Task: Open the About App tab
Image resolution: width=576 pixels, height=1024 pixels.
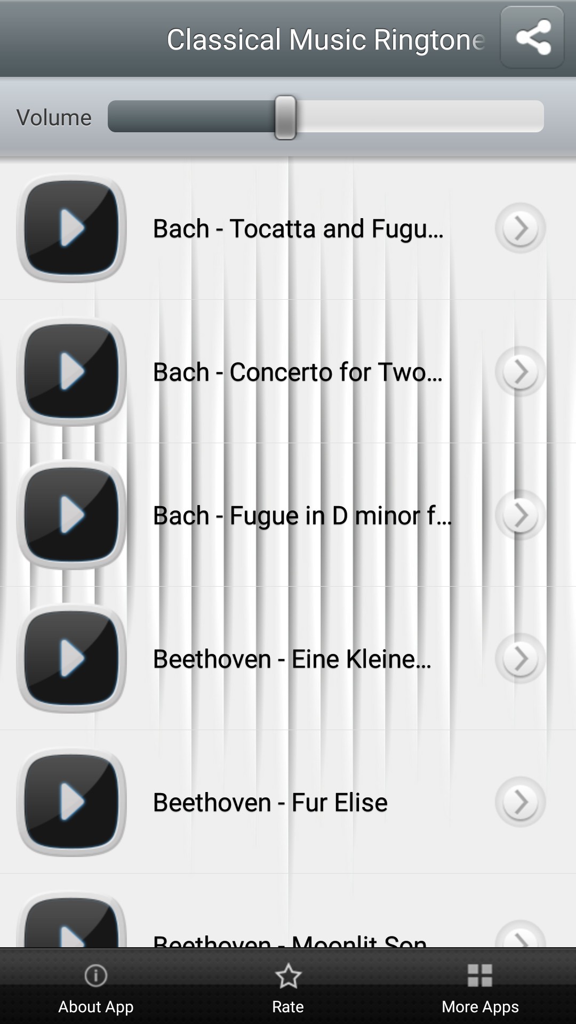Action: tap(96, 987)
